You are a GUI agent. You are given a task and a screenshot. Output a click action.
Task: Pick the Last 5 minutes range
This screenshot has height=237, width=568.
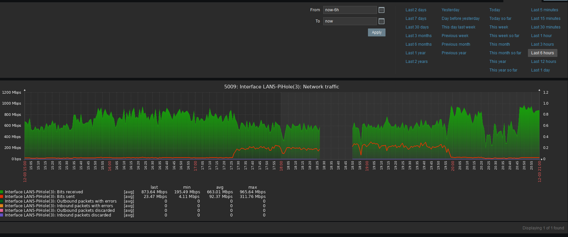[544, 10]
